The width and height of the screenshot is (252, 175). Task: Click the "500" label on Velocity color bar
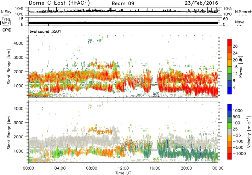(236, 117)
